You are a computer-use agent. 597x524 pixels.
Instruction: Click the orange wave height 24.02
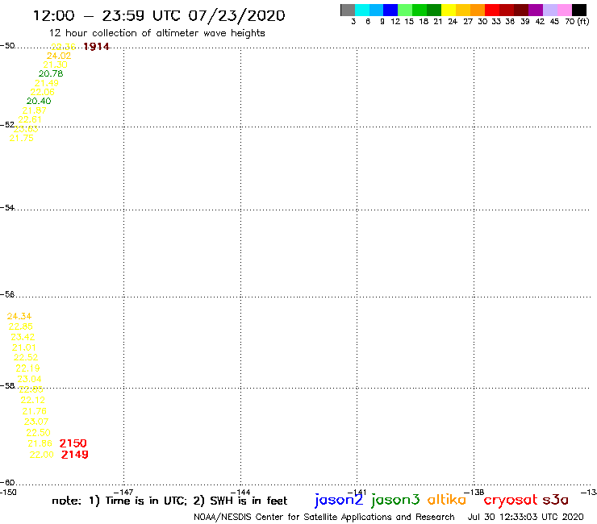59,56
